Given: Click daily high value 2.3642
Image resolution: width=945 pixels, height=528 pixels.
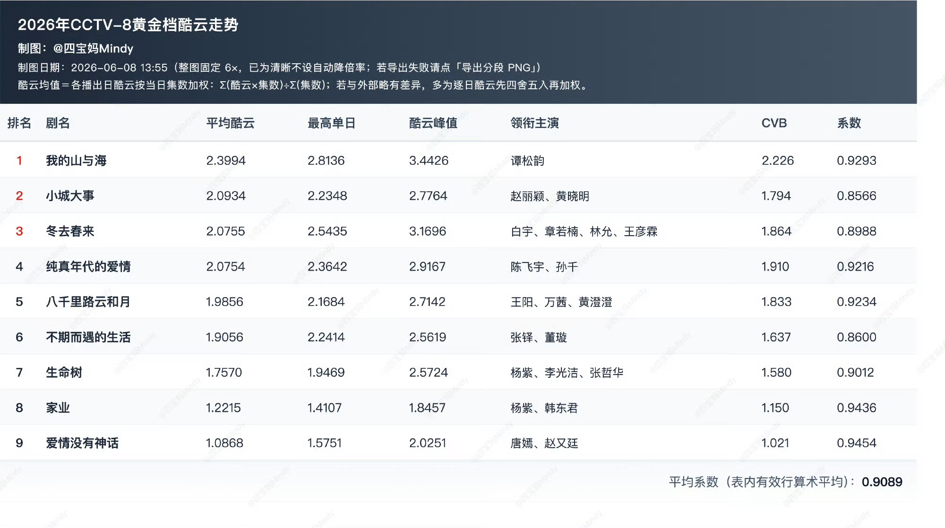Looking at the screenshot, I should (x=327, y=267).
